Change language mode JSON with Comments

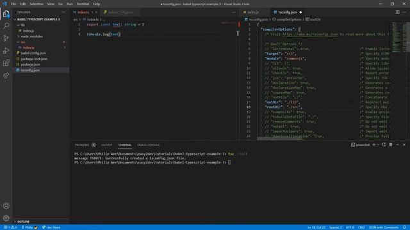[x=384, y=227]
